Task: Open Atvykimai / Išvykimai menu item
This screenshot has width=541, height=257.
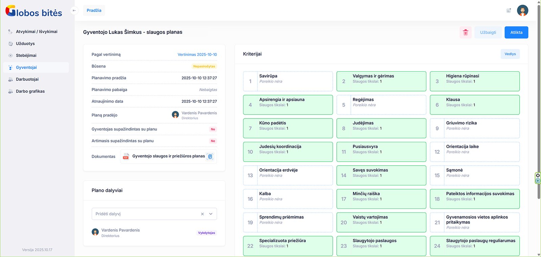Action: [37, 31]
